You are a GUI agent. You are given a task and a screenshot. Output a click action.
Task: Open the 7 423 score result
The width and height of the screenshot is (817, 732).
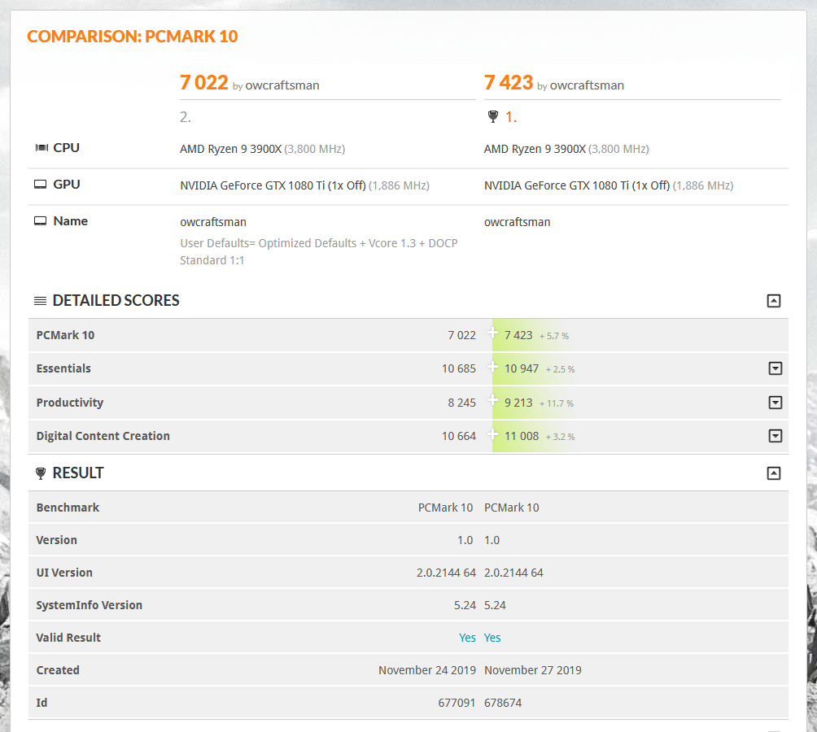[x=509, y=83]
